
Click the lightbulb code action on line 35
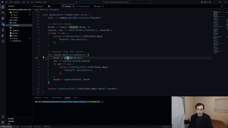43,58
